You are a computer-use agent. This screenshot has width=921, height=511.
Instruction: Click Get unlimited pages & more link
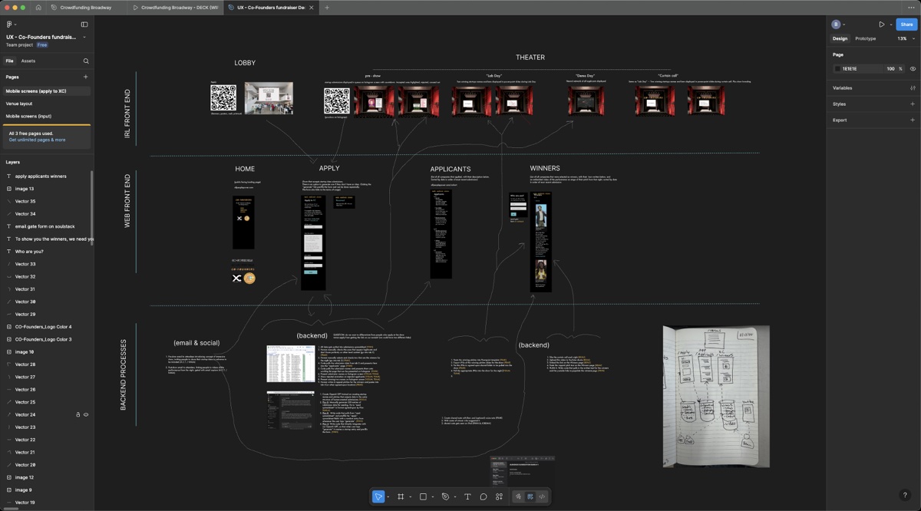click(37, 140)
